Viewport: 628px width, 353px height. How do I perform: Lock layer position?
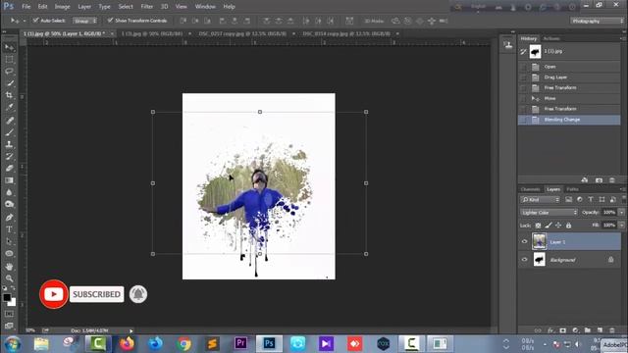558,226
